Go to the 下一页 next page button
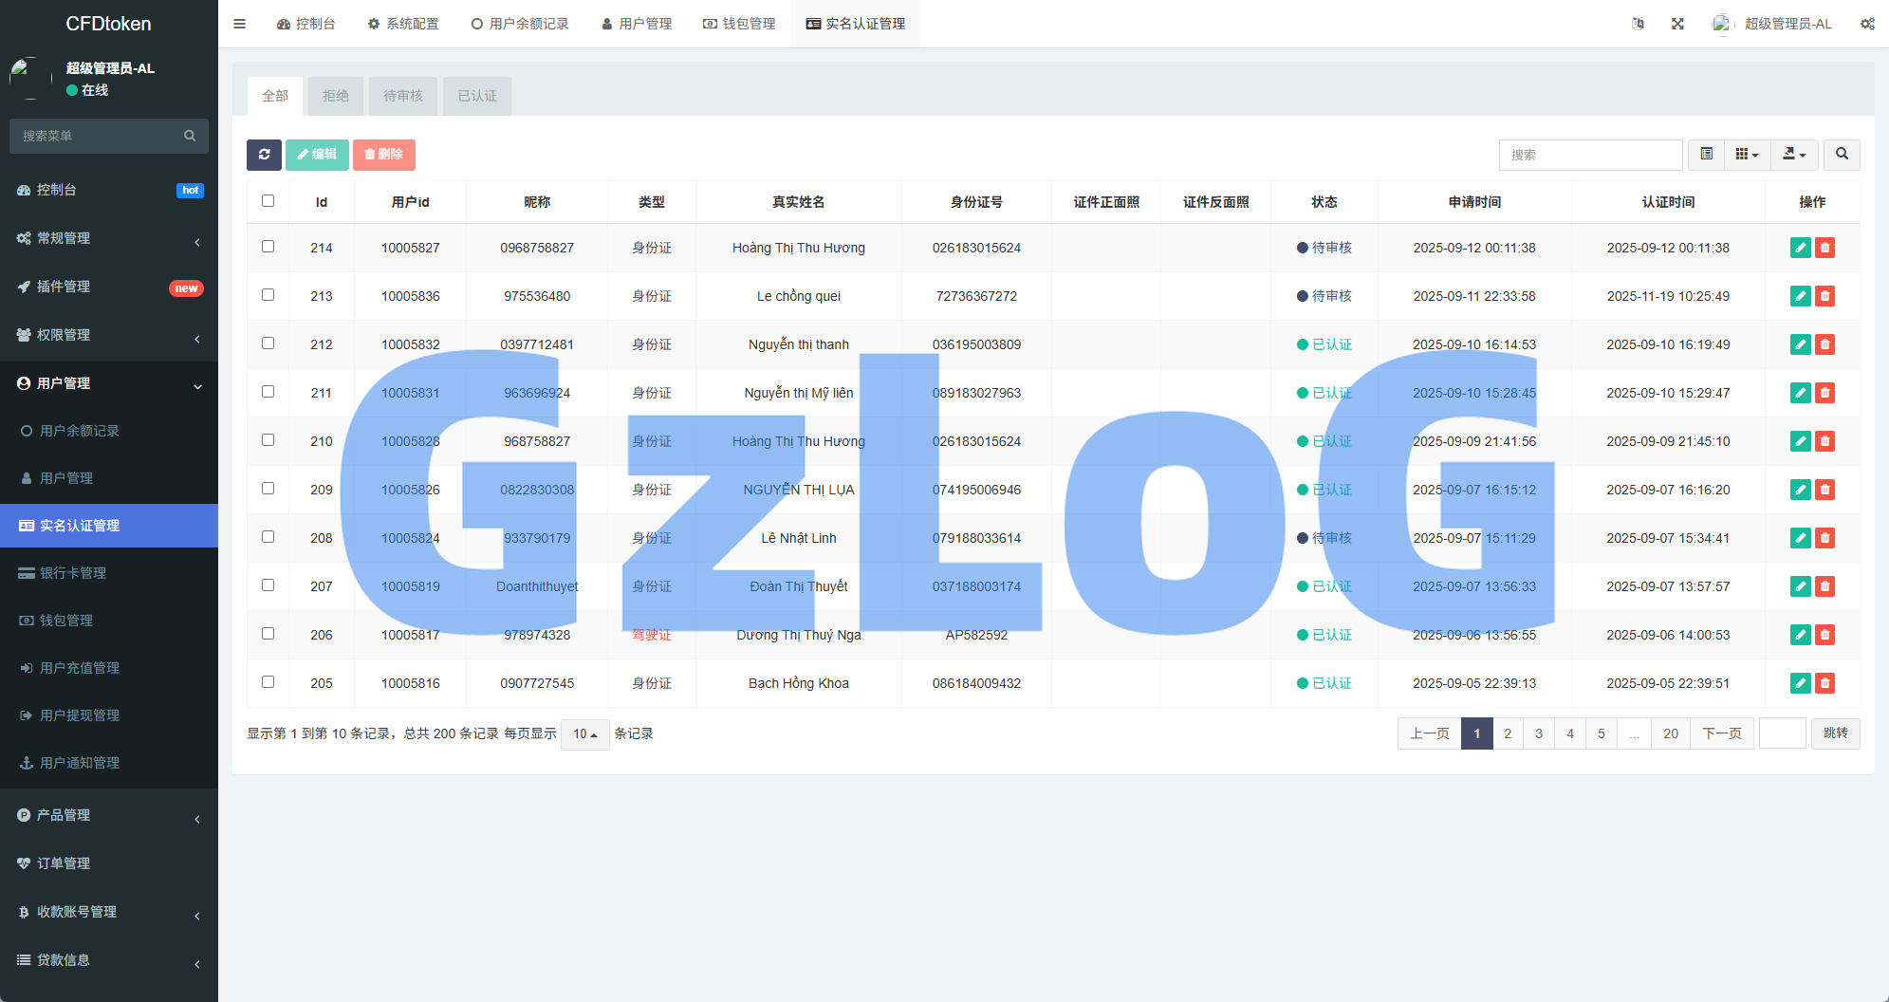Screen dimensions: 1889x1002 click(x=1721, y=733)
